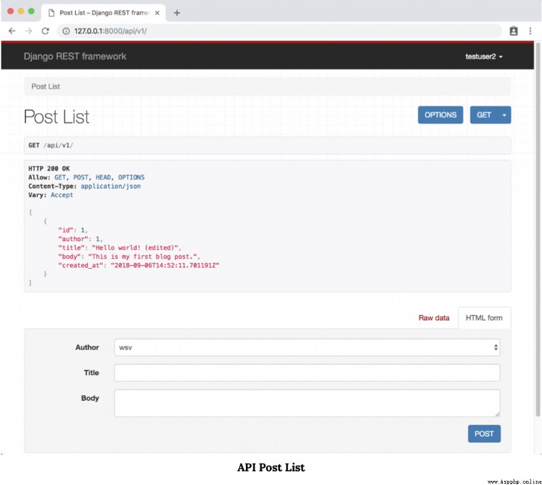Focus the Body text area
The height and width of the screenshot is (485, 542).
[x=307, y=403]
